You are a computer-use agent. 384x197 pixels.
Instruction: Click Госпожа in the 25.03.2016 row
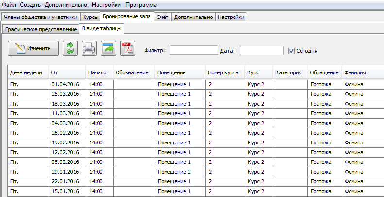[324, 94]
